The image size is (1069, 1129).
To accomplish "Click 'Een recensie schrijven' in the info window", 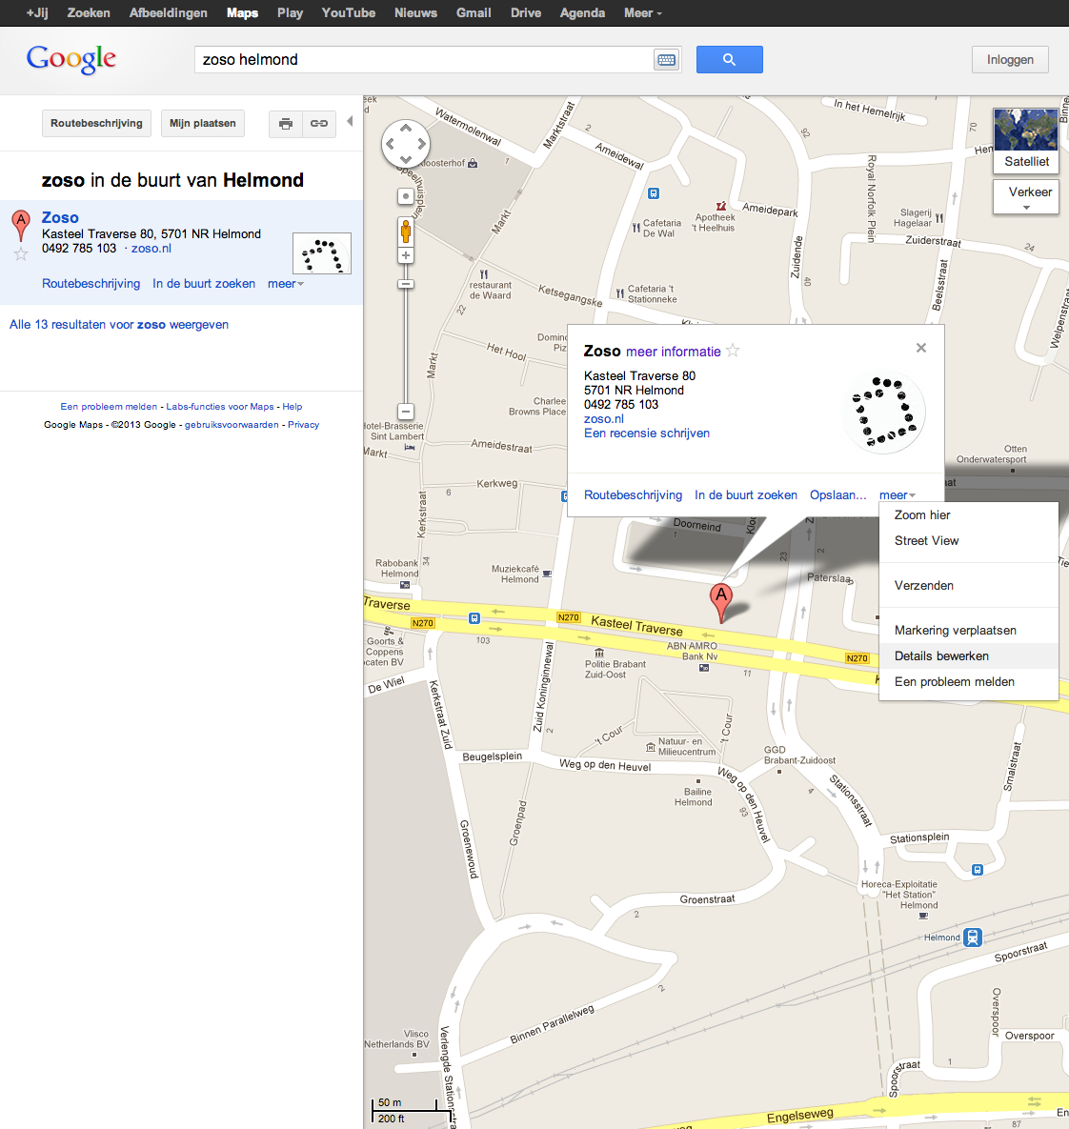I will [646, 433].
